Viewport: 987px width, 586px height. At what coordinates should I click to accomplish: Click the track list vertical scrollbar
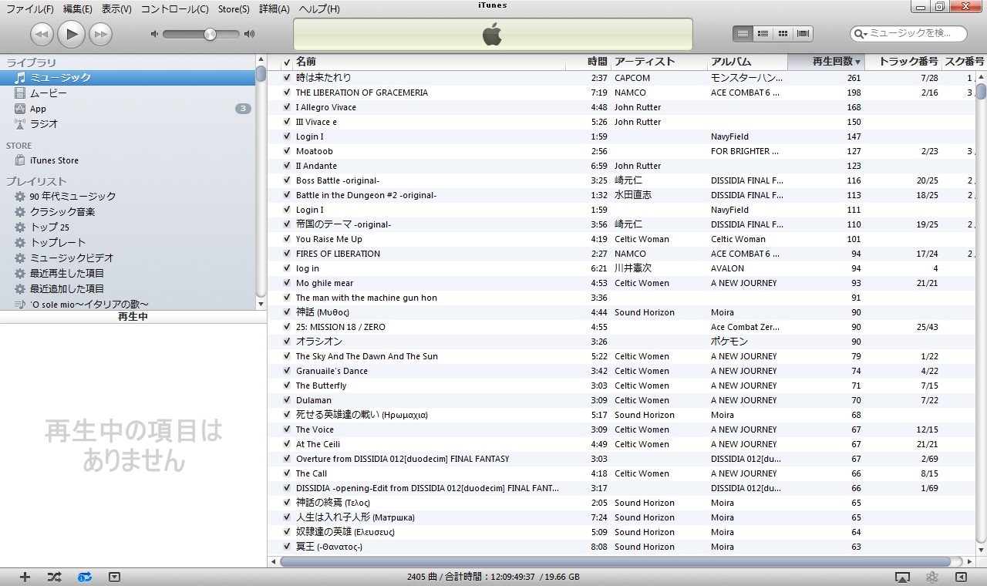click(981, 312)
